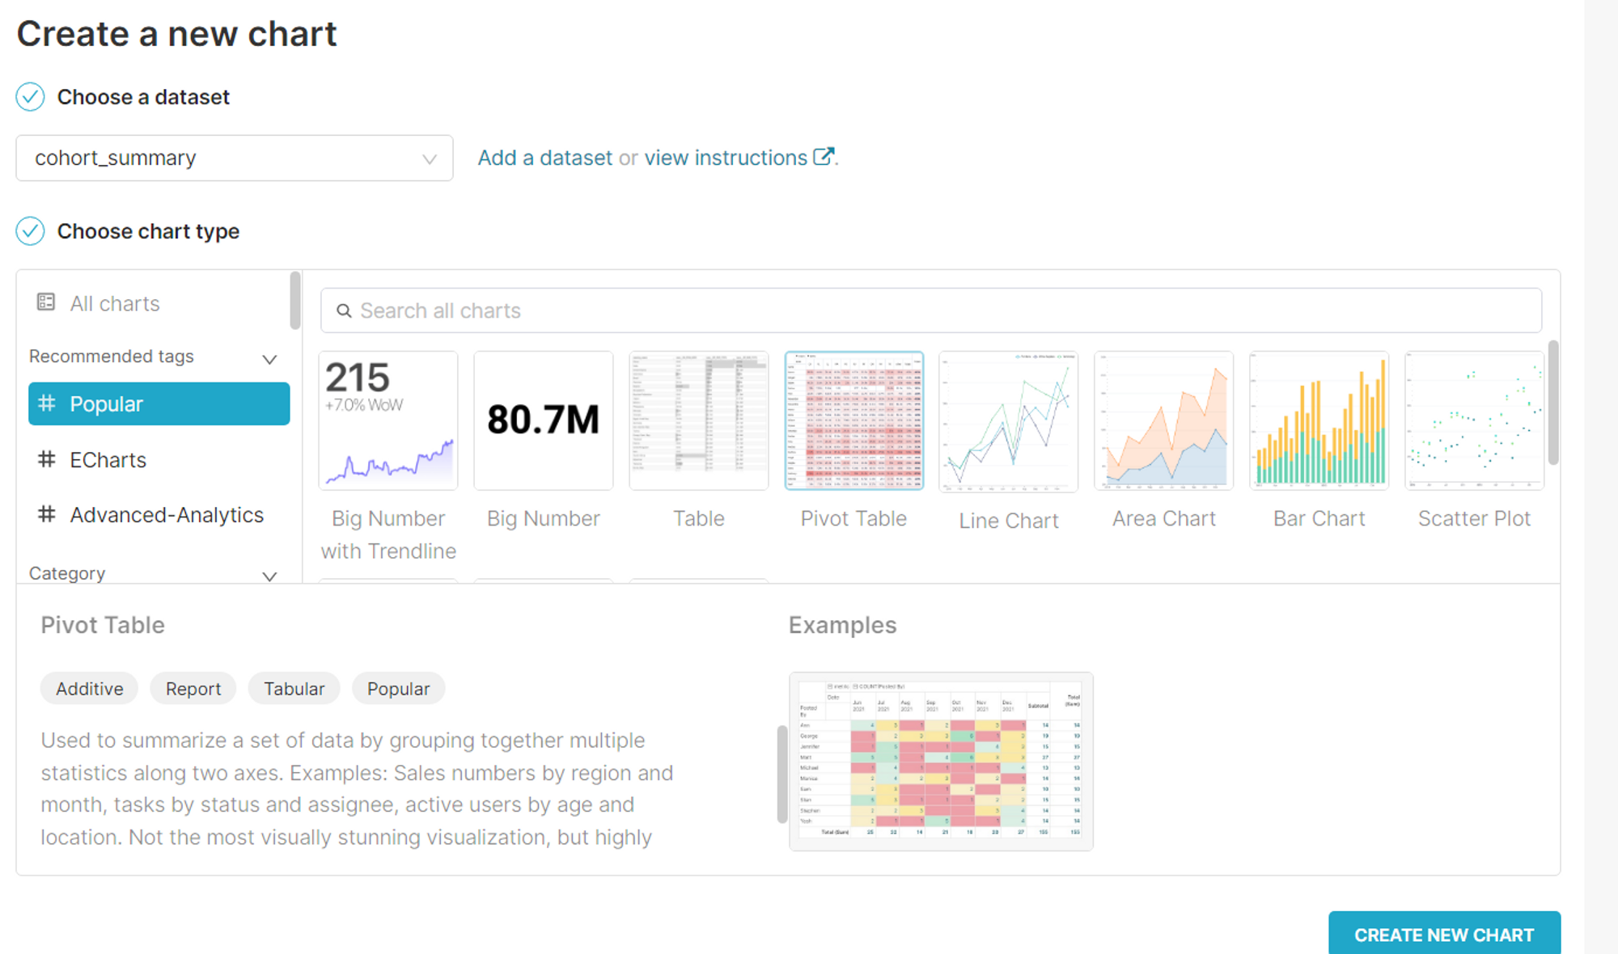Click the CREATE NEW CHART button
The height and width of the screenshot is (954, 1618).
click(x=1443, y=934)
